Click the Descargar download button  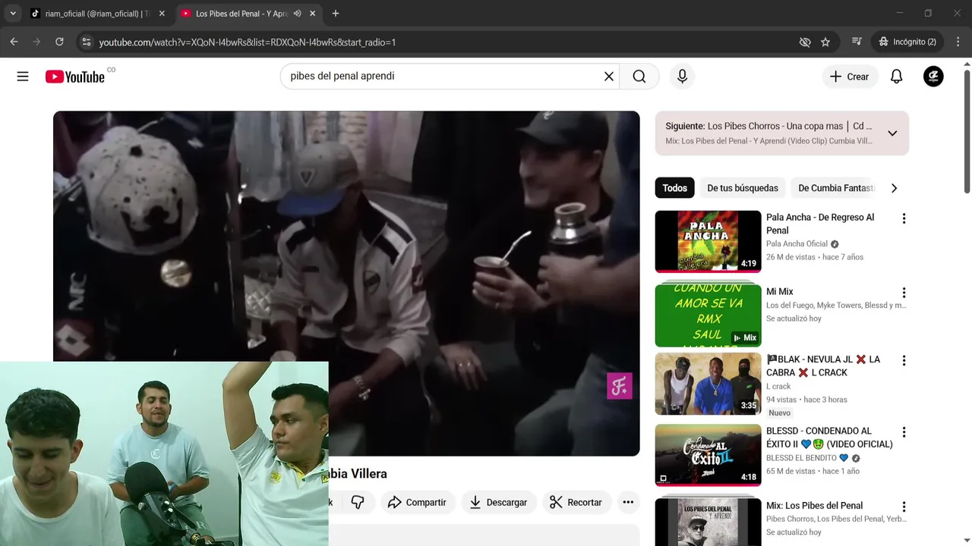[x=498, y=502]
